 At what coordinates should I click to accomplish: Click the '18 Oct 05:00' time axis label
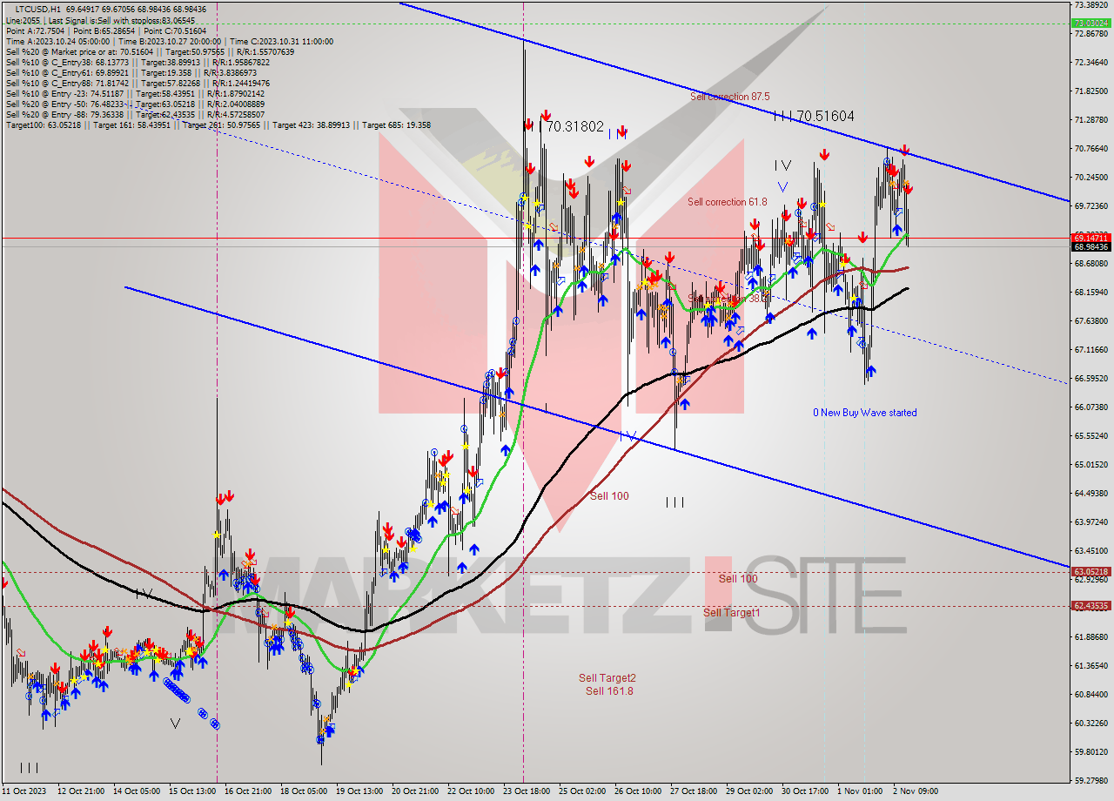(x=303, y=791)
